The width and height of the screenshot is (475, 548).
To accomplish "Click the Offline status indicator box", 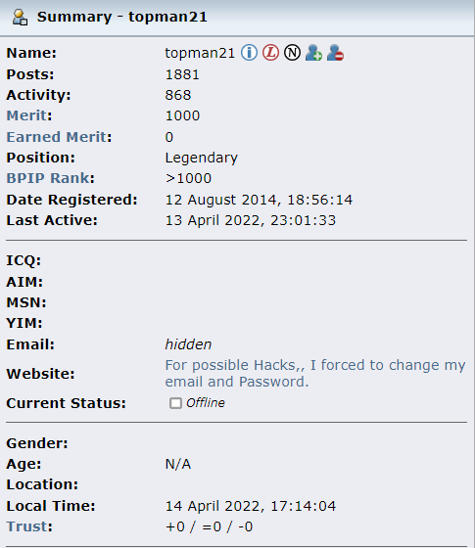I will pos(175,403).
